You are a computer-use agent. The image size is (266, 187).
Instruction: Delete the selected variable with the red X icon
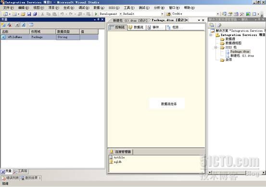10,25
